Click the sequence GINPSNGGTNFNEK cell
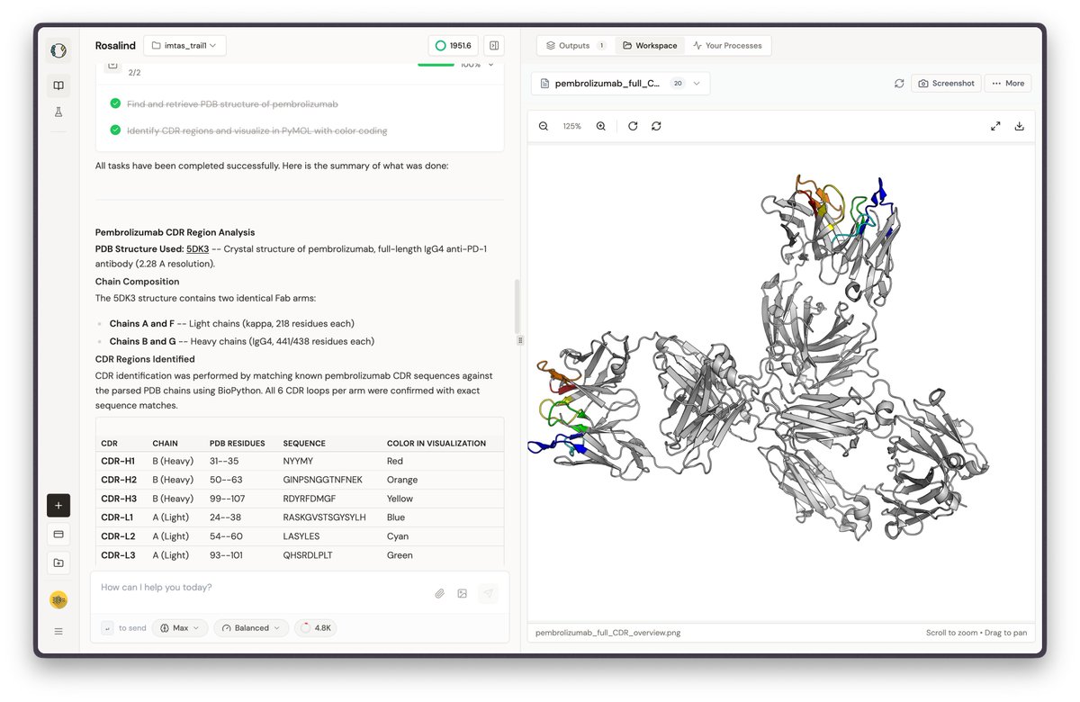The width and height of the screenshot is (1080, 702). click(x=322, y=480)
